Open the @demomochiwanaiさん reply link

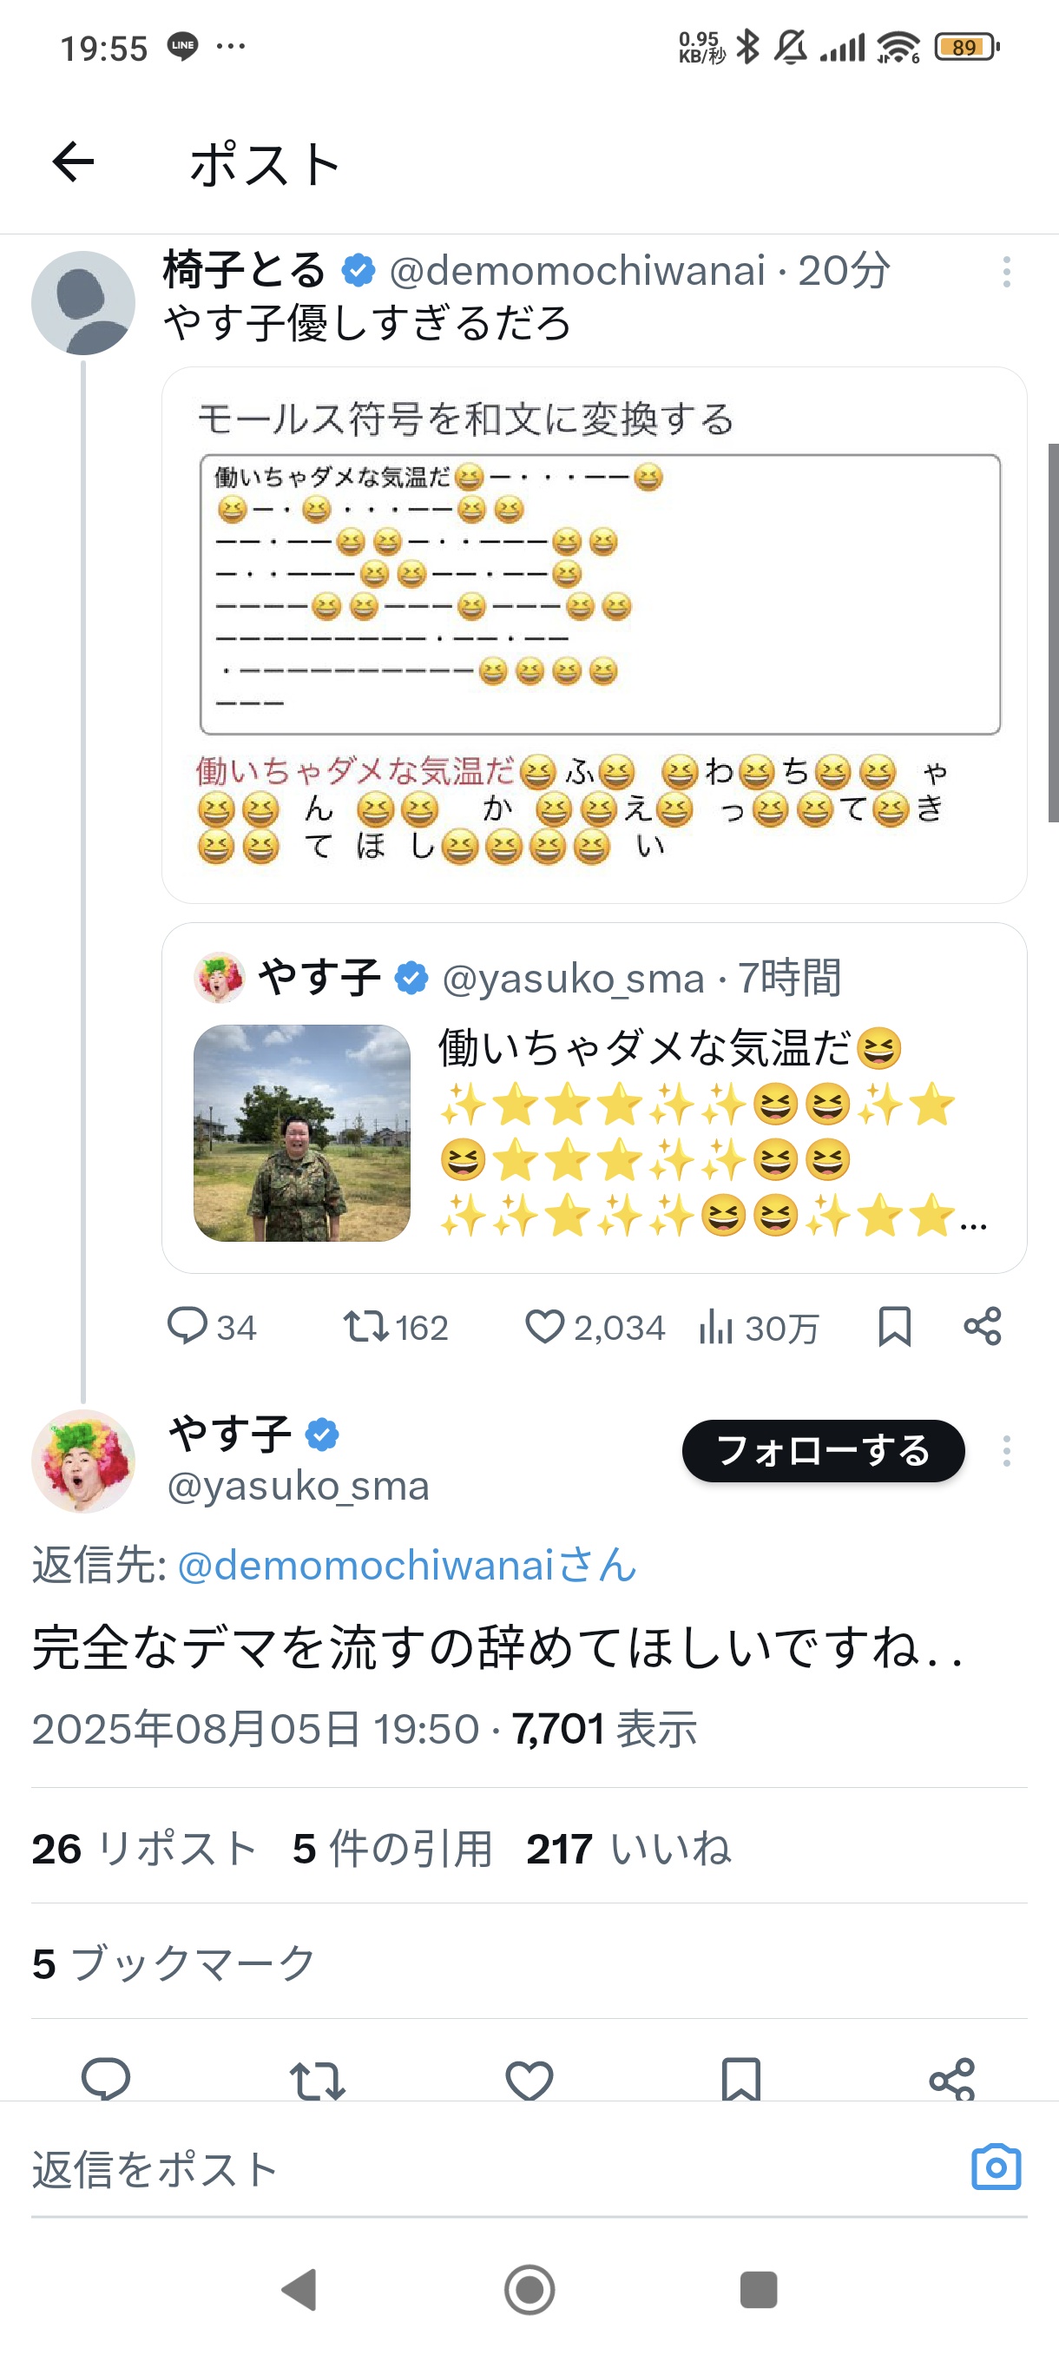pyautogui.click(x=406, y=1565)
